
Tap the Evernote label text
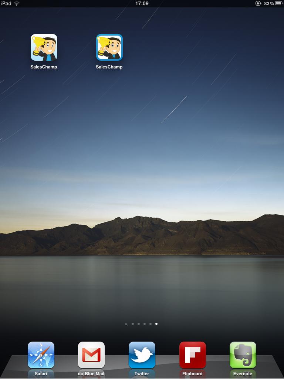[x=243, y=374]
